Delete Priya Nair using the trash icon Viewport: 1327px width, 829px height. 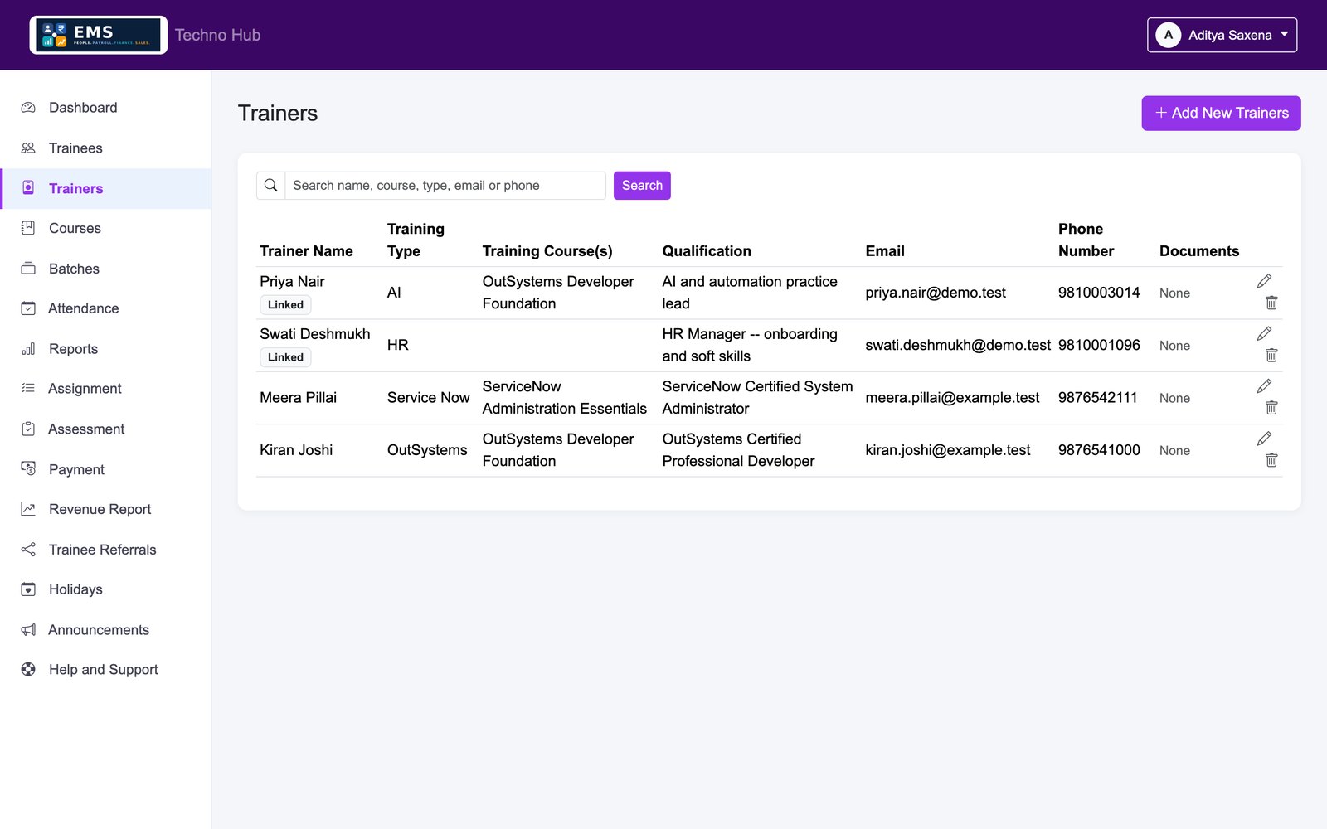click(1271, 303)
